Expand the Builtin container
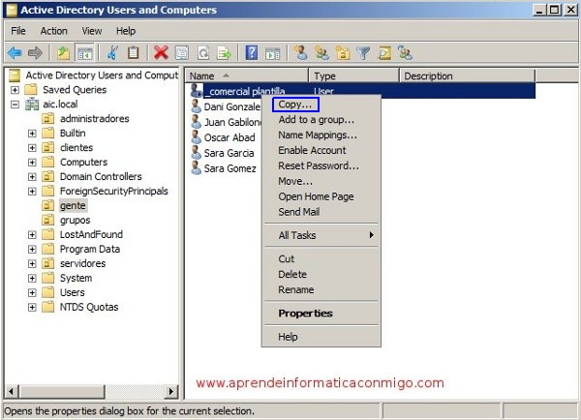This screenshot has height=420, width=581. pos(32,133)
